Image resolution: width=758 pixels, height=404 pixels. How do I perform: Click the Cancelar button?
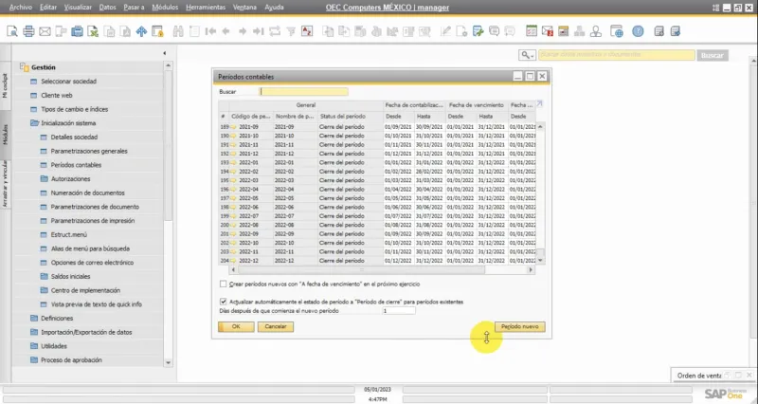point(276,326)
